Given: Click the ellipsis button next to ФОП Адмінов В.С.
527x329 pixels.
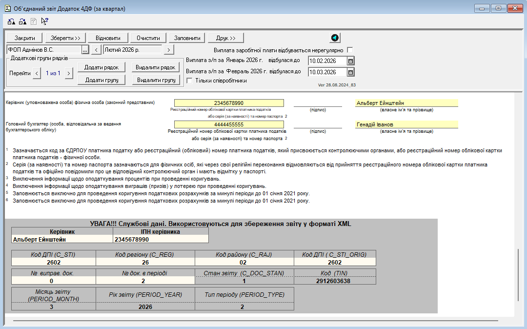Looking at the screenshot, I should coord(85,50).
